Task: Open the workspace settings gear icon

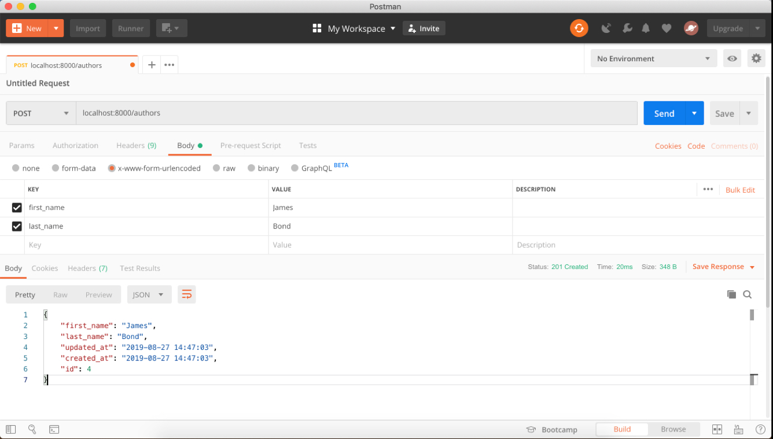Action: pos(756,58)
